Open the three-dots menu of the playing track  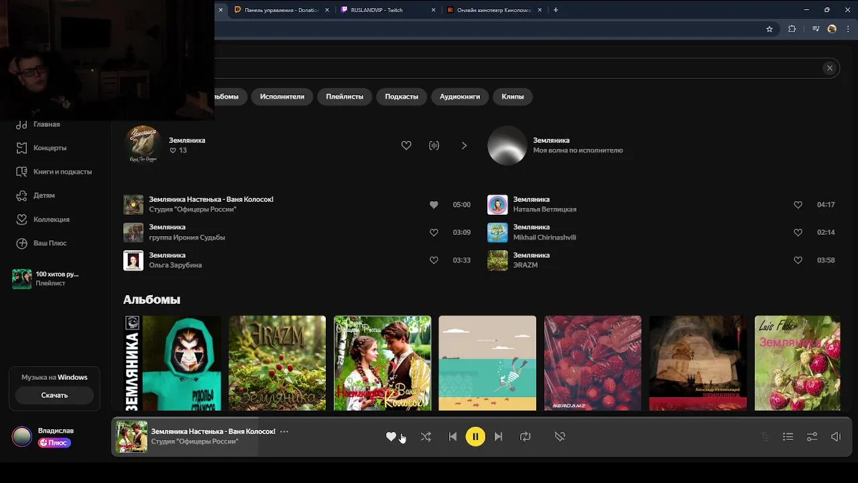click(284, 431)
